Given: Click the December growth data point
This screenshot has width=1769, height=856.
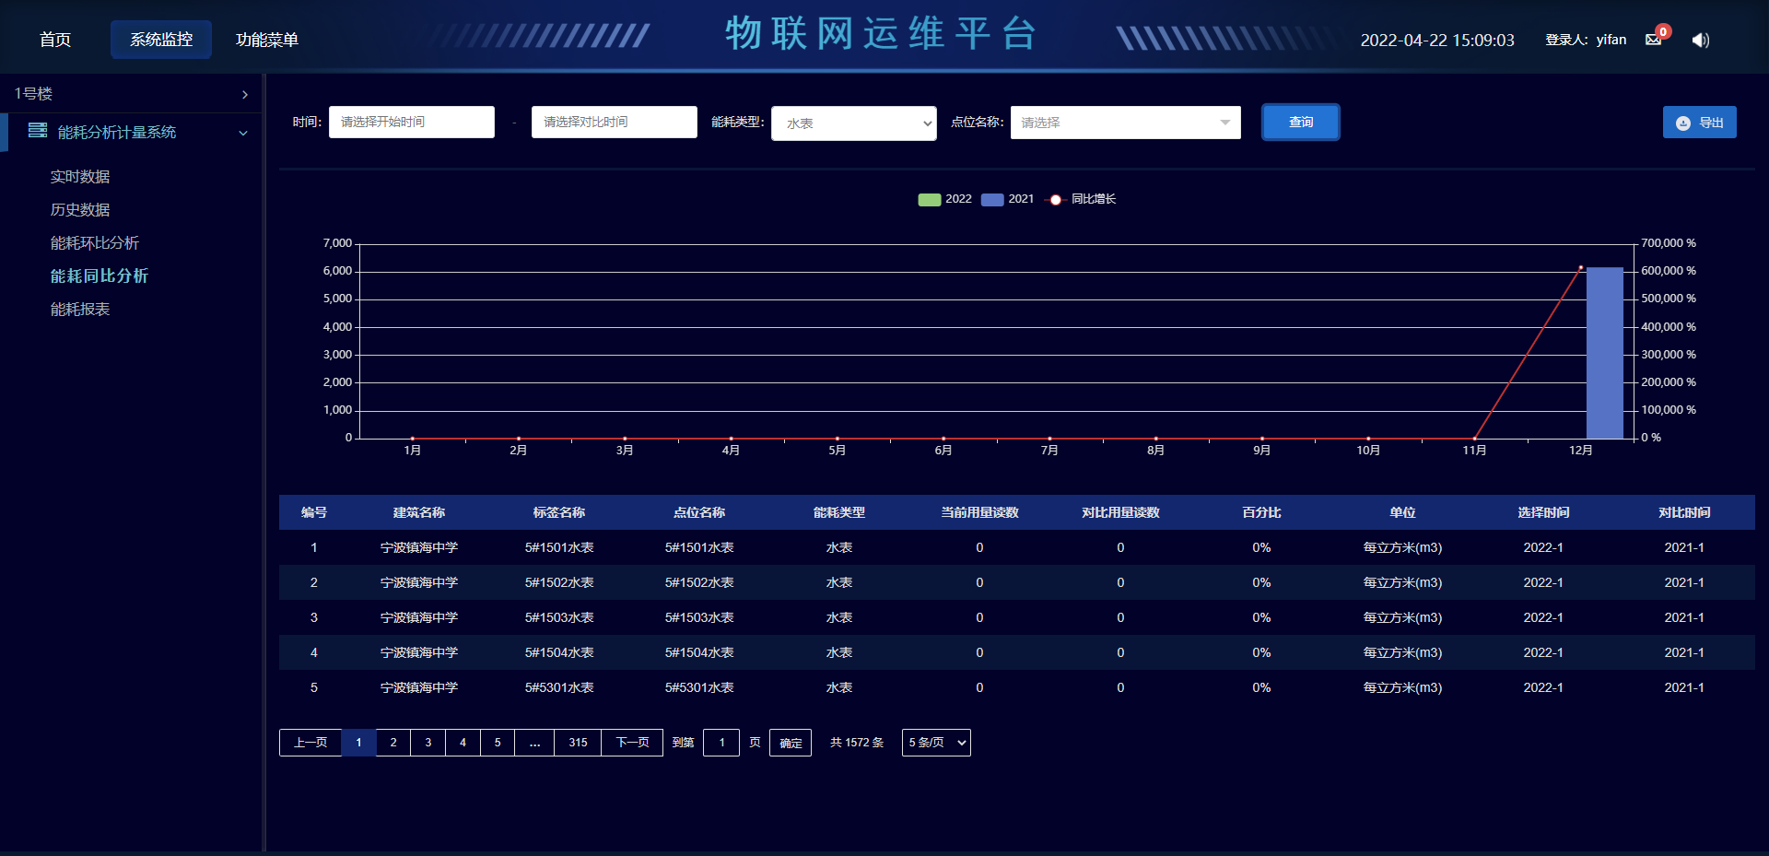Looking at the screenshot, I should coord(1581,267).
